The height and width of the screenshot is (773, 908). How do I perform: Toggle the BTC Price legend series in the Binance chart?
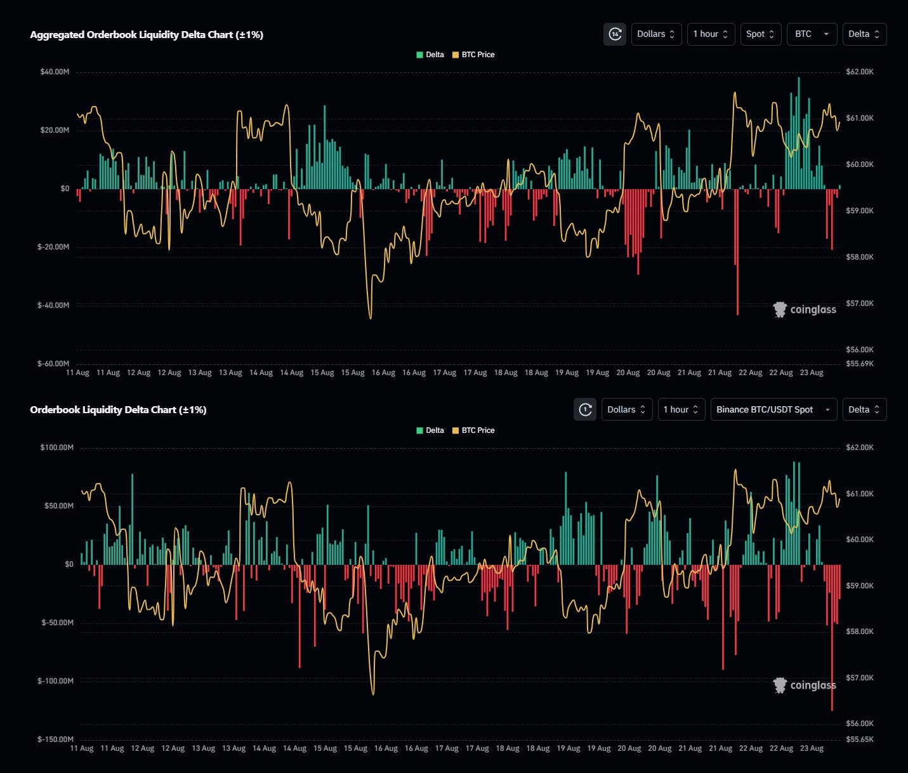[x=473, y=430]
